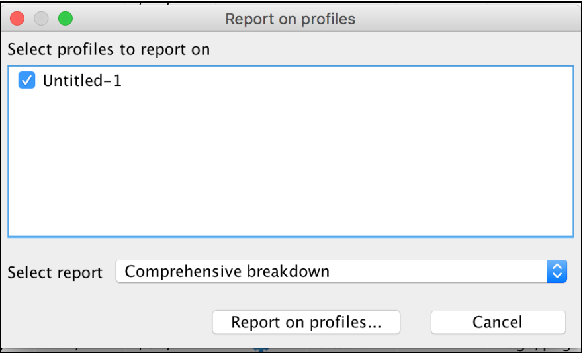Click blank dialog area left of Report button
The height and width of the screenshot is (353, 585).
[106, 322]
